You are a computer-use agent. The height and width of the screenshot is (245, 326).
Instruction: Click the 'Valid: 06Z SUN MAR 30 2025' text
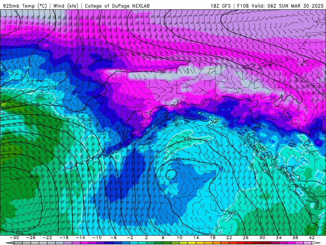click(x=287, y=6)
